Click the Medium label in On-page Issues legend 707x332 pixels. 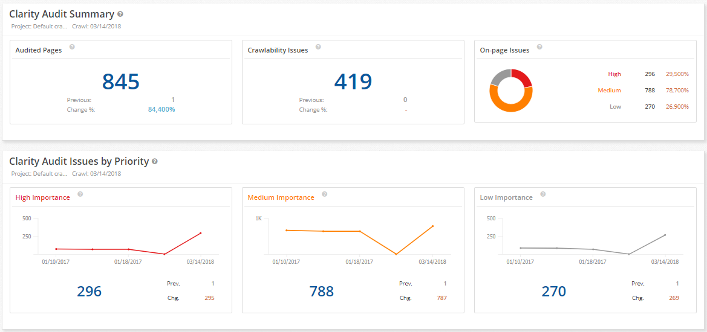(609, 91)
